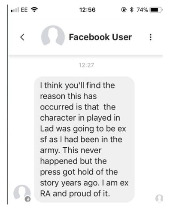
Task: Tap the small Facebook badge on avatar
Action: click(28, 199)
